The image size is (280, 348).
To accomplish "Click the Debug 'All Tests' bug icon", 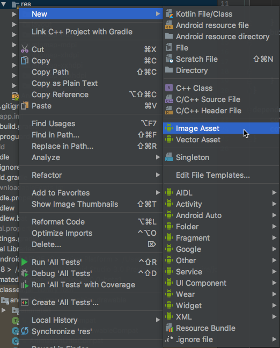I will coord(25,273).
